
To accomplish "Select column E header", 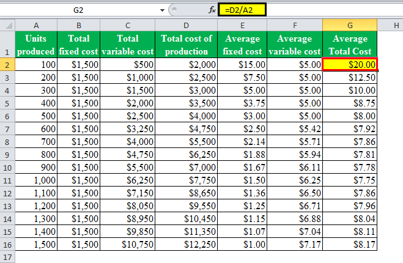I will (242, 26).
